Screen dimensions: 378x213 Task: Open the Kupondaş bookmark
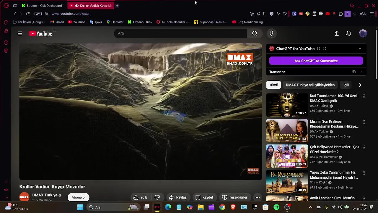(210, 22)
